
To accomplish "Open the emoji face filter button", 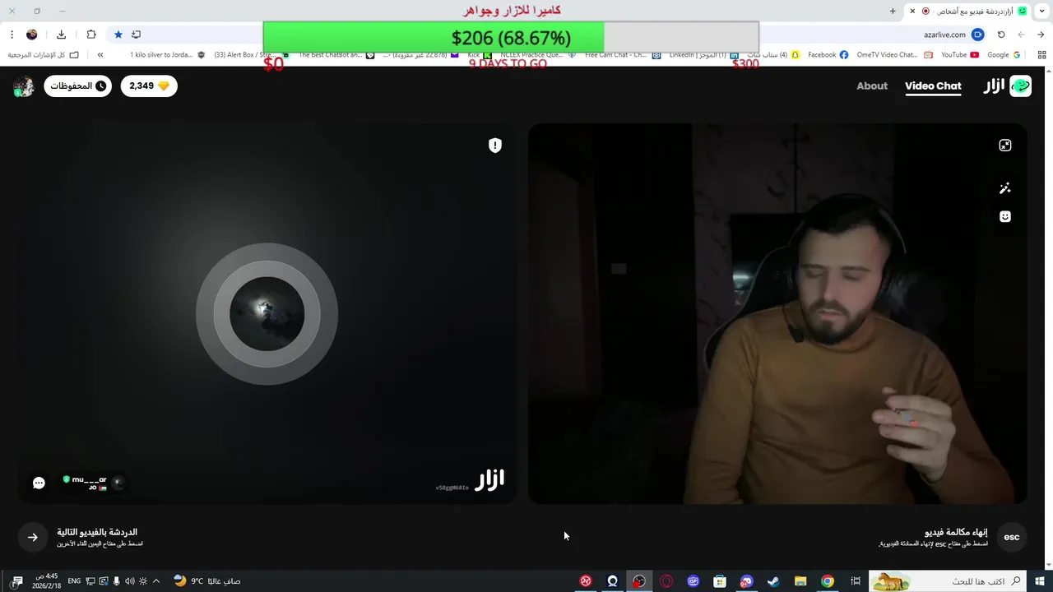I will tap(1004, 216).
